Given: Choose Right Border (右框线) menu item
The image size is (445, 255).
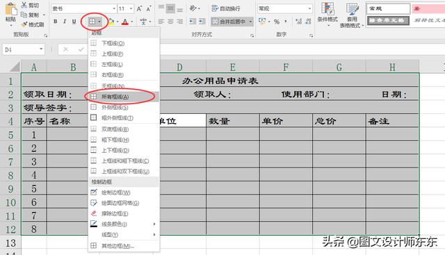Looking at the screenshot, I should (x=124, y=75).
